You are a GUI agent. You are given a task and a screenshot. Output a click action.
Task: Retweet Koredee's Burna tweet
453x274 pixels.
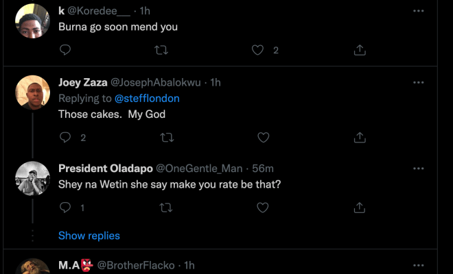point(163,50)
